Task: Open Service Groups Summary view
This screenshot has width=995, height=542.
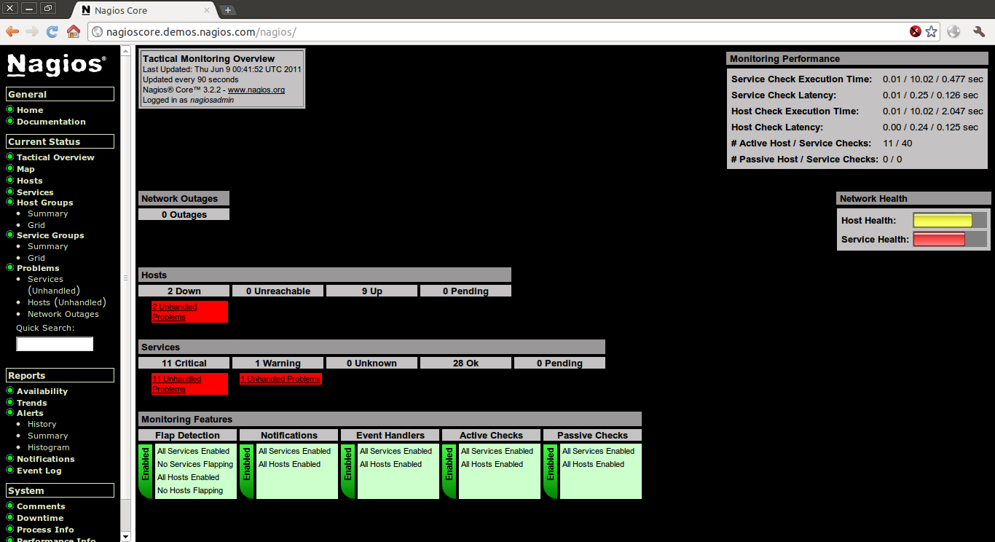Action: coord(47,246)
